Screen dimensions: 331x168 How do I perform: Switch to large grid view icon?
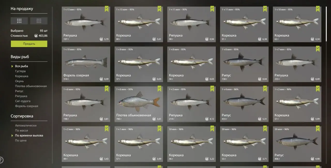click(19, 21)
